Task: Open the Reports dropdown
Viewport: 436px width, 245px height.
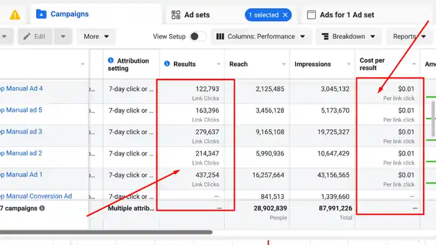Action: (409, 36)
